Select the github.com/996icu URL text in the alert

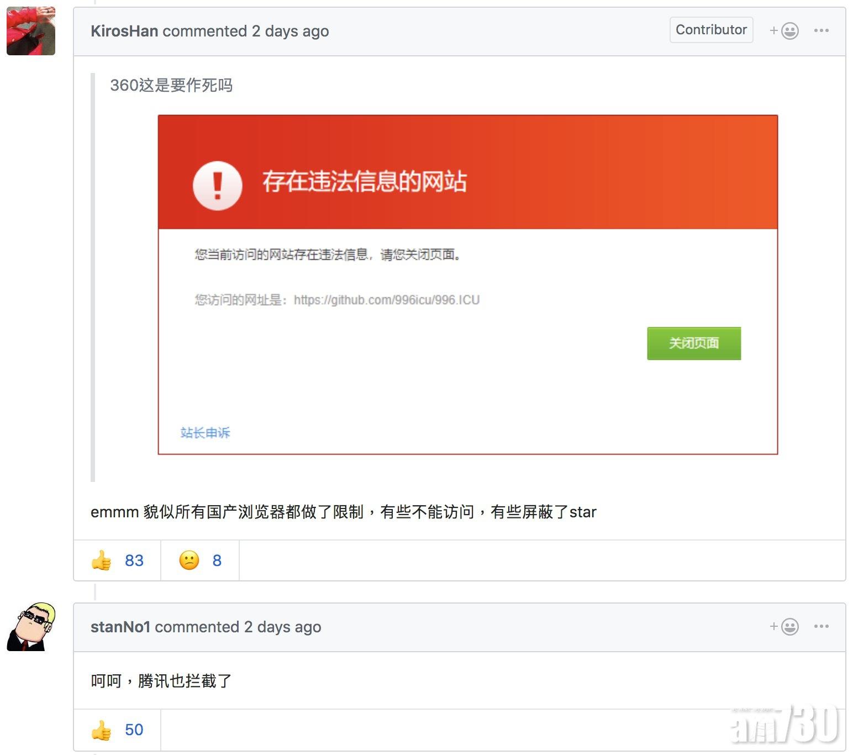387,300
